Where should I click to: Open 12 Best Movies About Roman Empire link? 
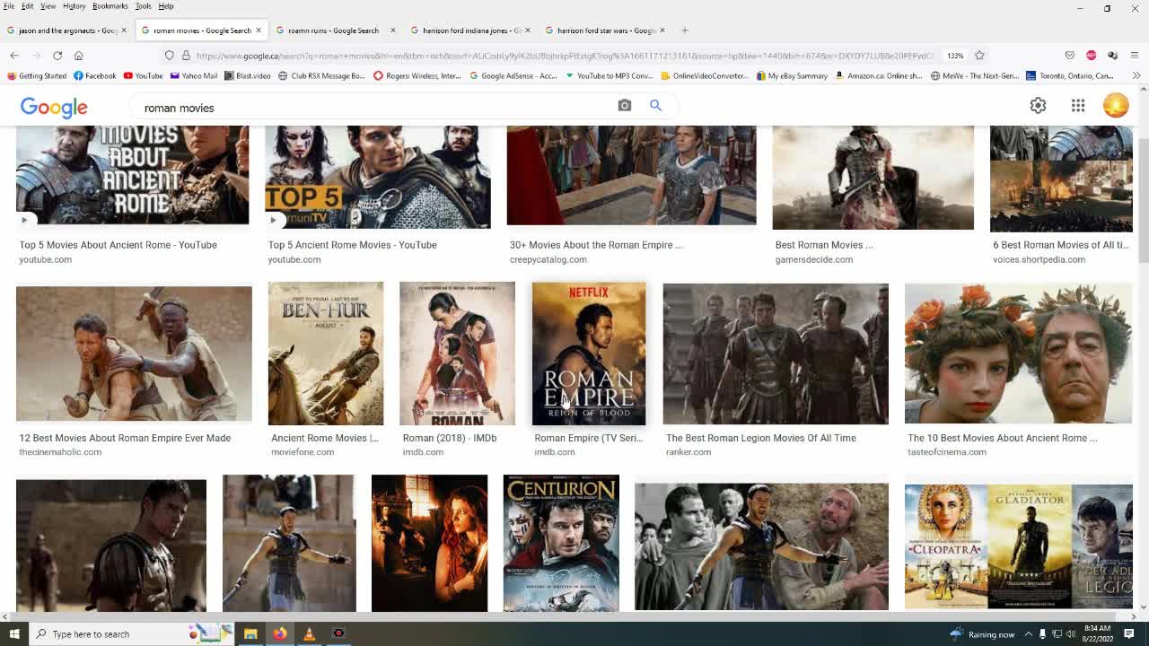125,438
